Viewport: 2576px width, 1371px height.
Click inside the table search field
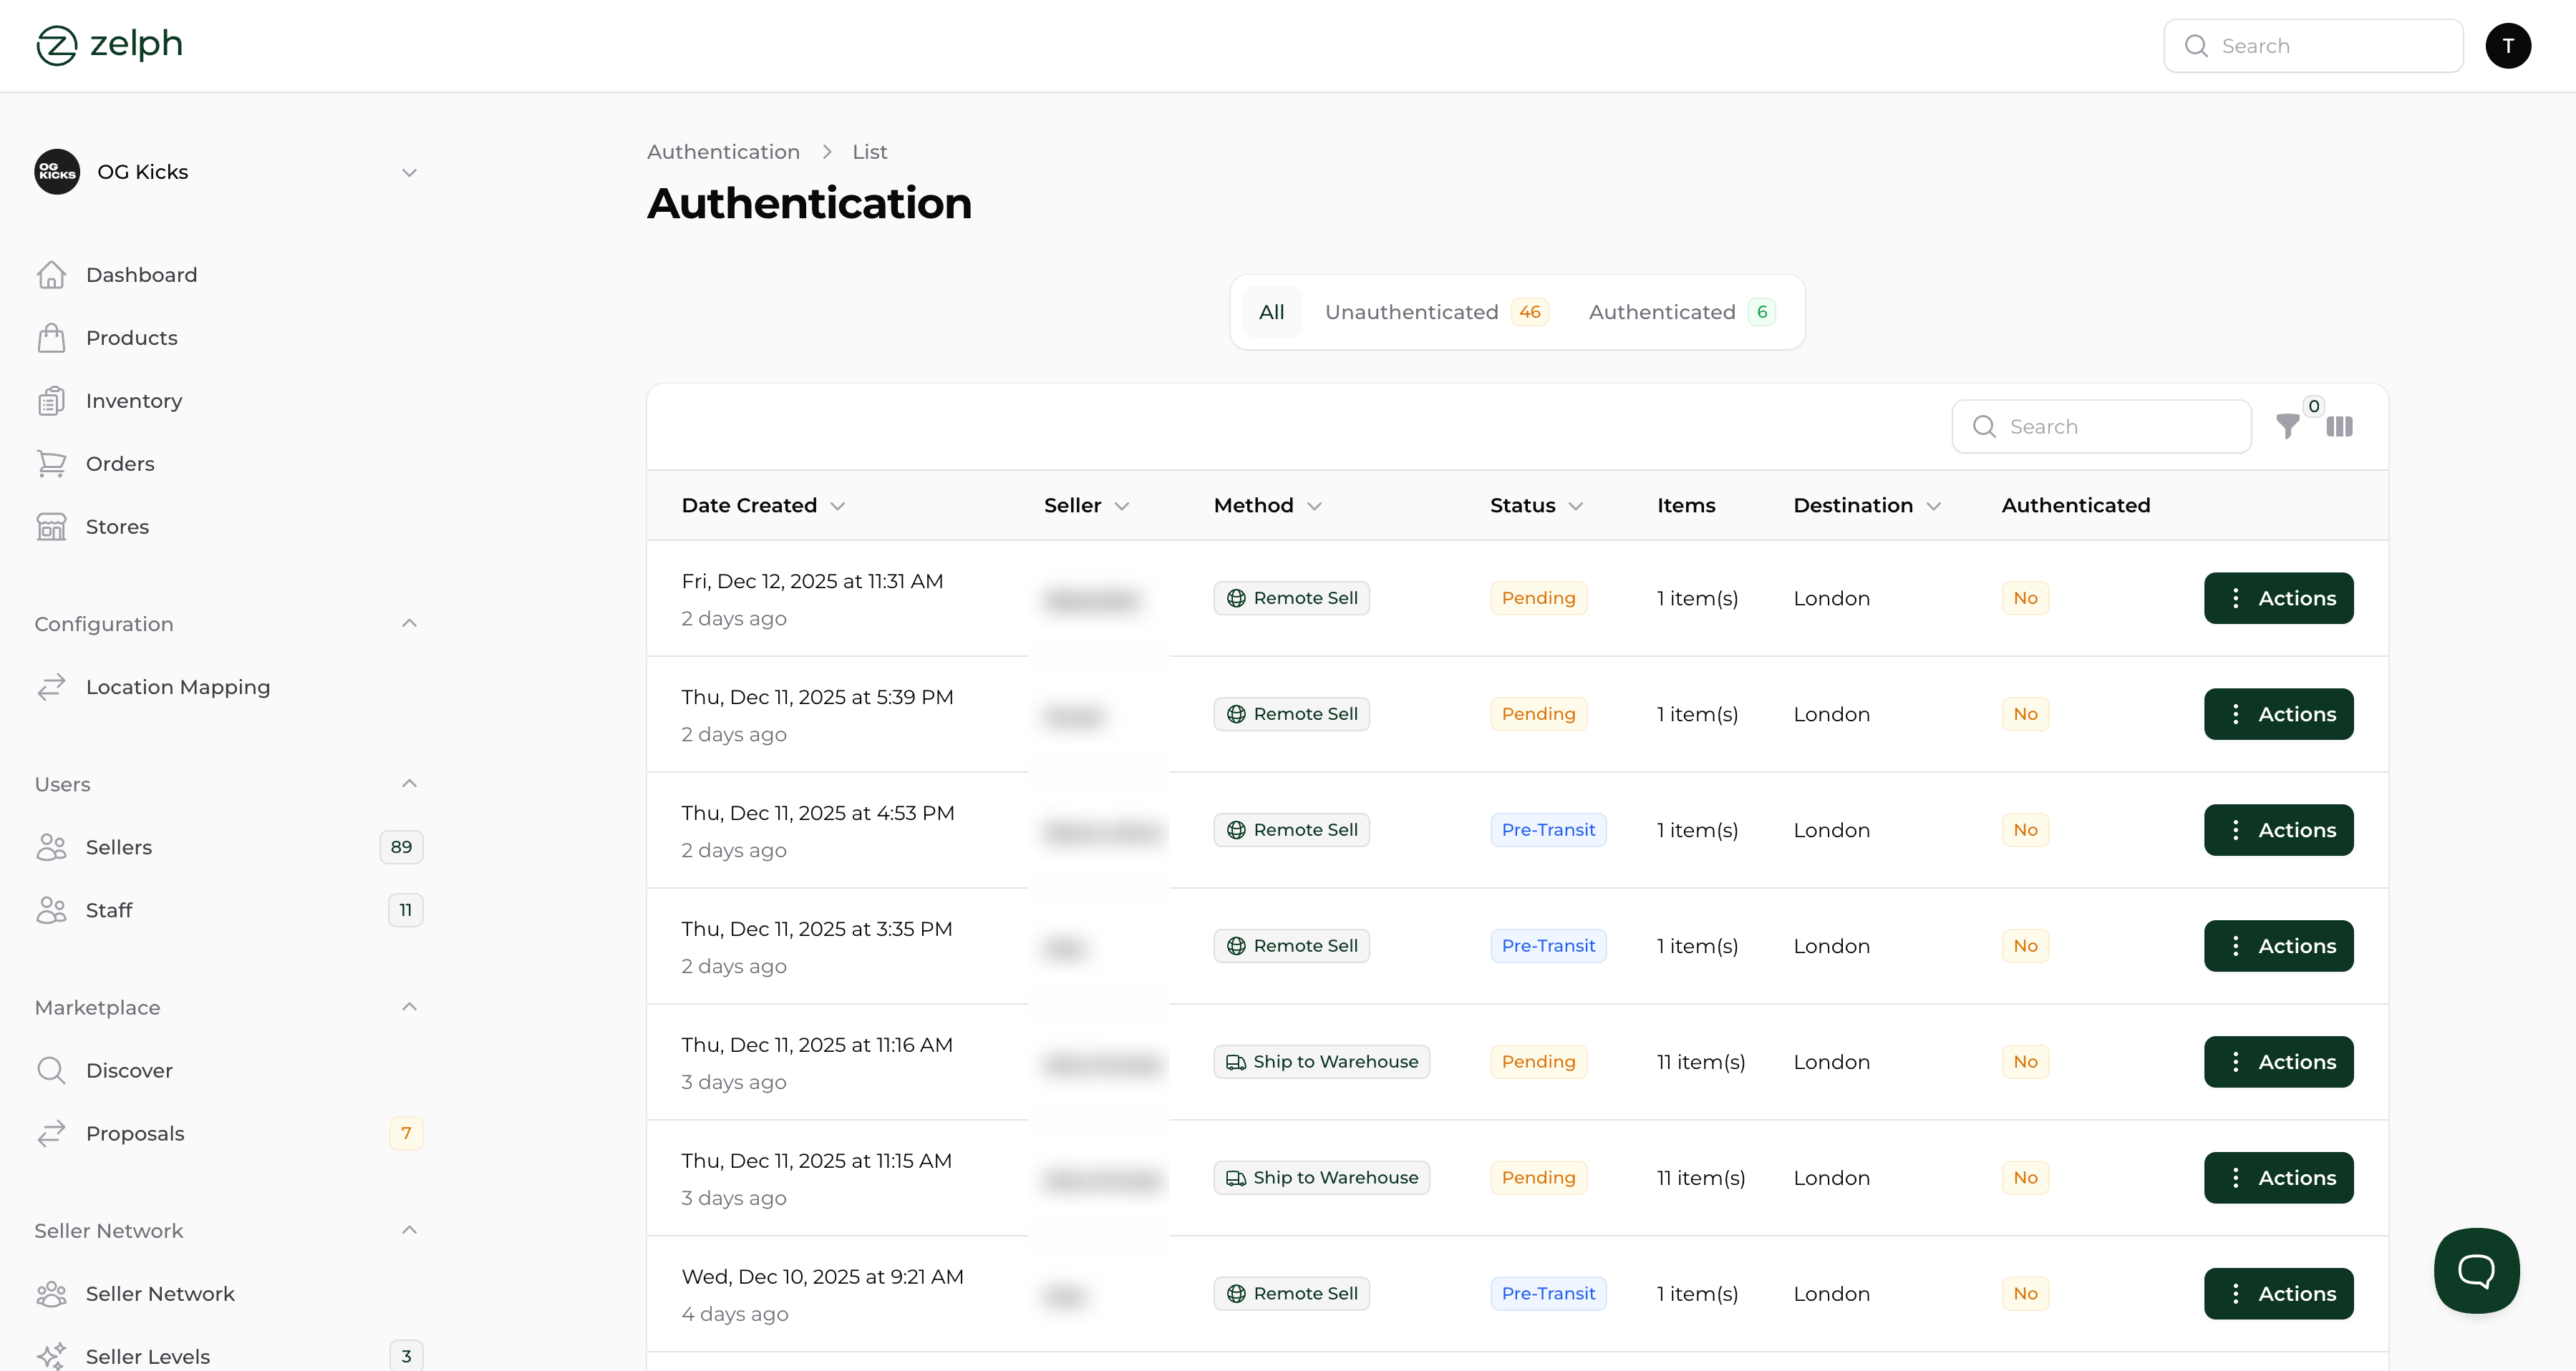pyautogui.click(x=2100, y=426)
